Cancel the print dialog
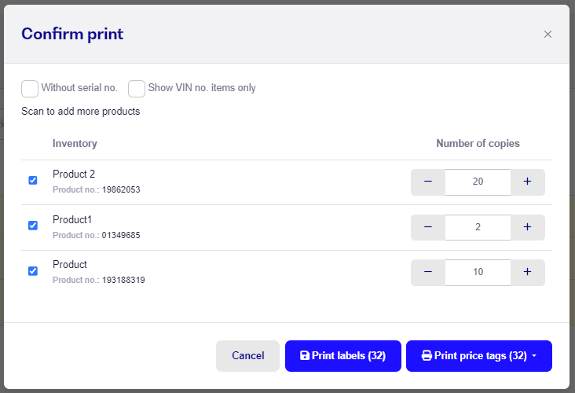575x393 pixels. click(247, 356)
